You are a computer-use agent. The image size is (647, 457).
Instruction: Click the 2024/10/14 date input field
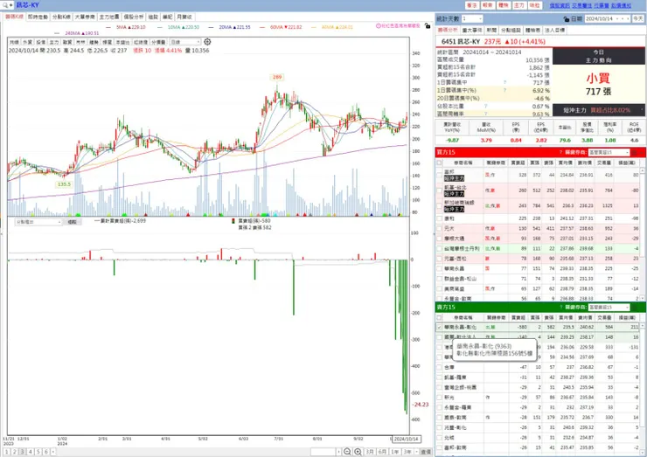[x=608, y=18]
